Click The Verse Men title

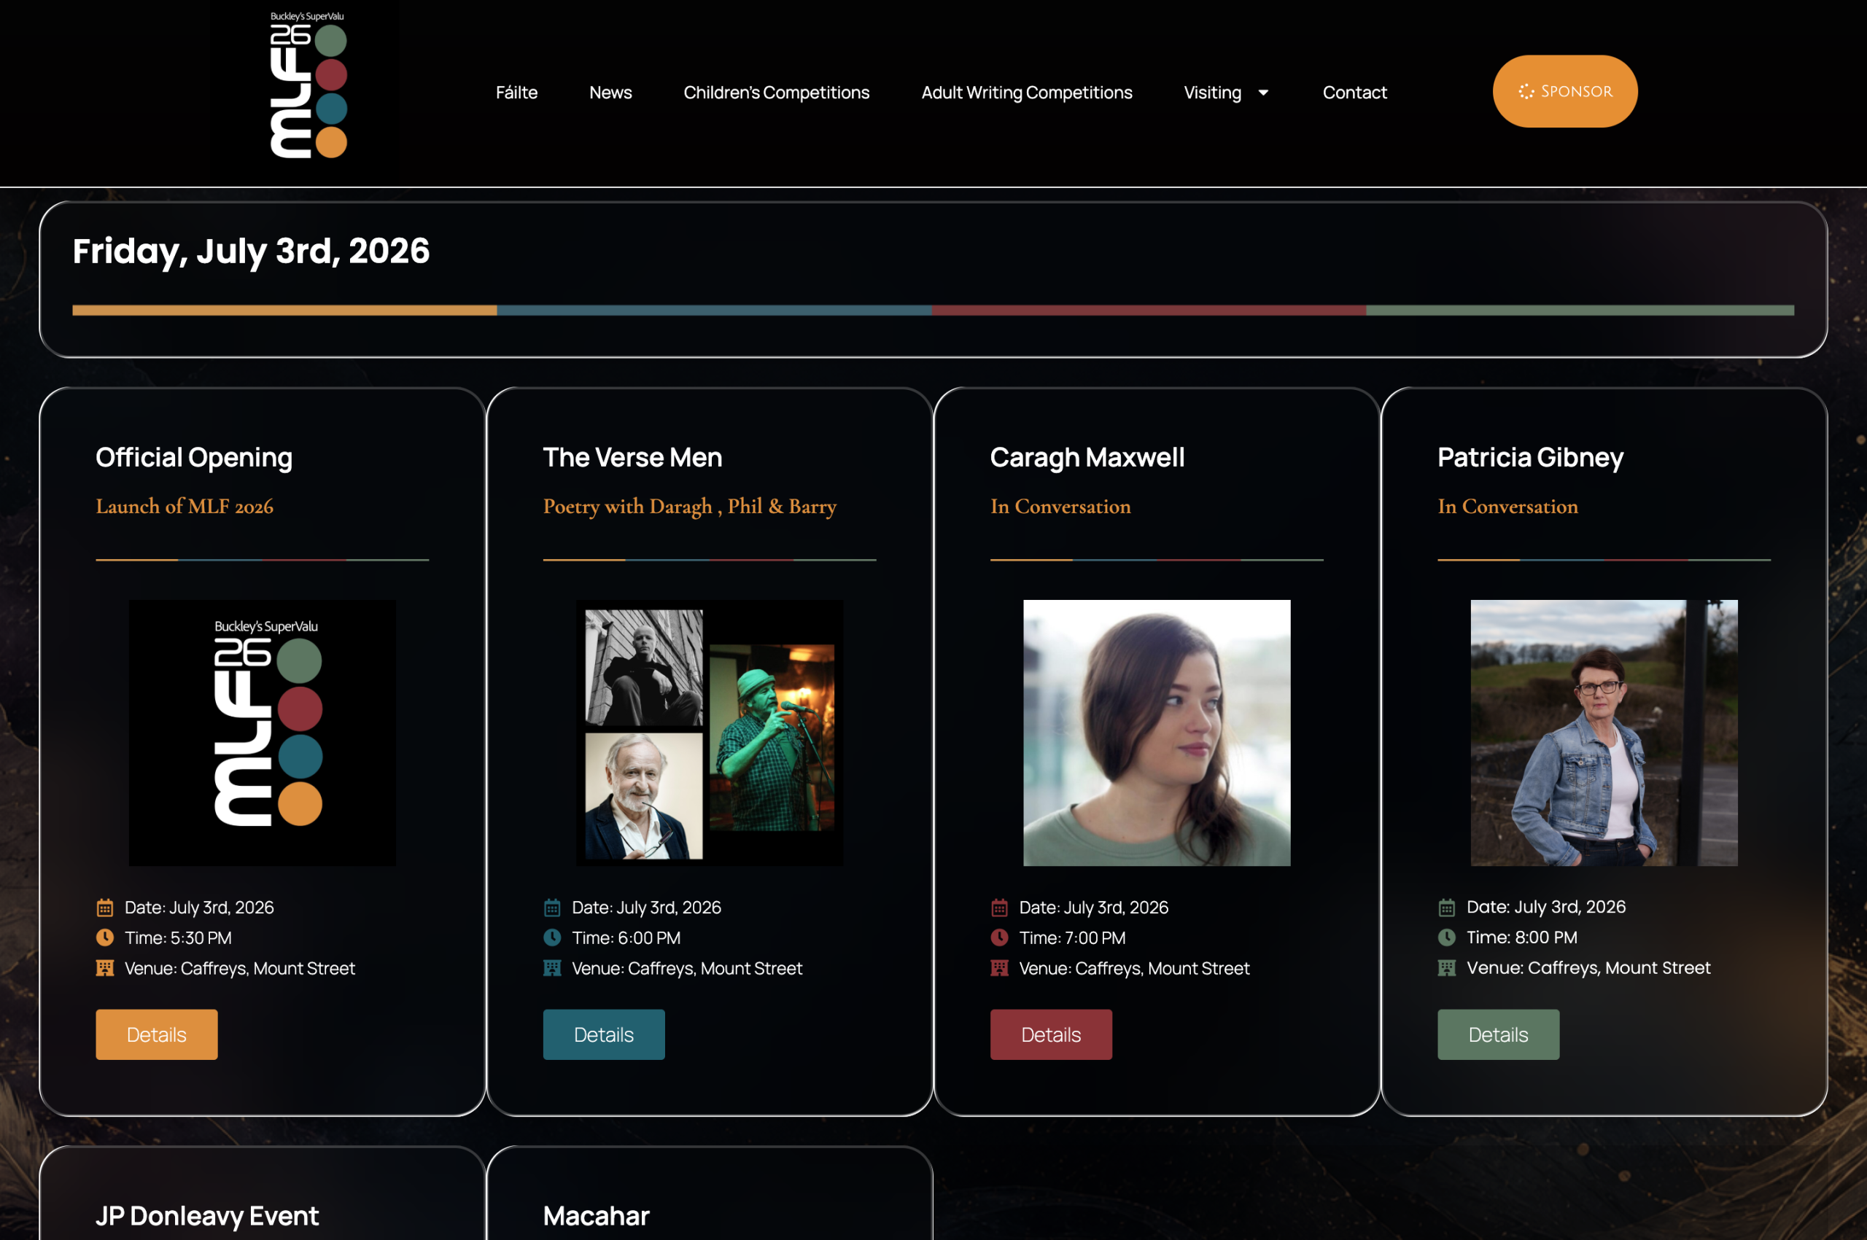633,457
